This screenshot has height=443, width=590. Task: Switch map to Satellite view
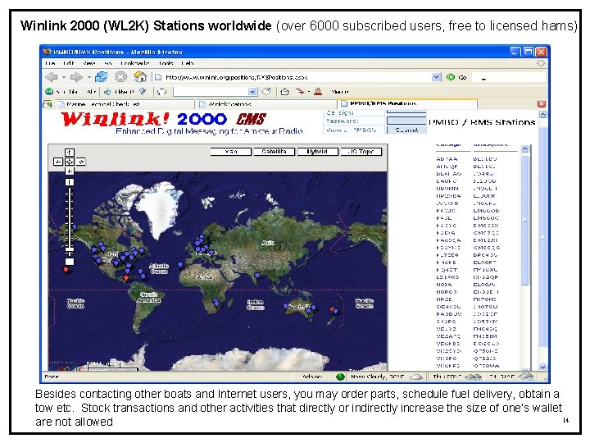point(274,152)
